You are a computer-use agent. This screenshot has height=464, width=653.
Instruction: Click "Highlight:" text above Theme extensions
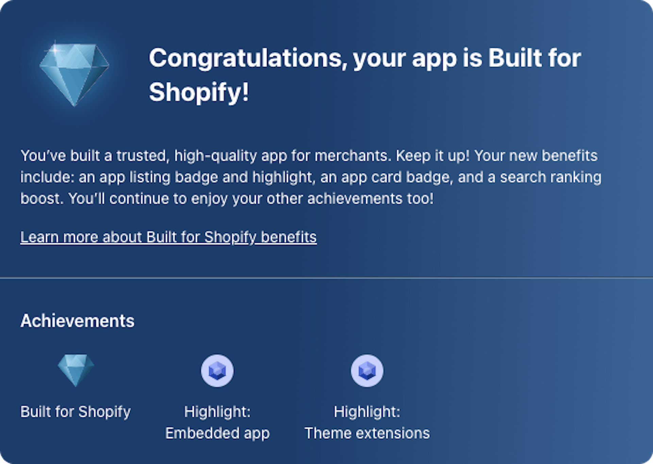point(367,412)
